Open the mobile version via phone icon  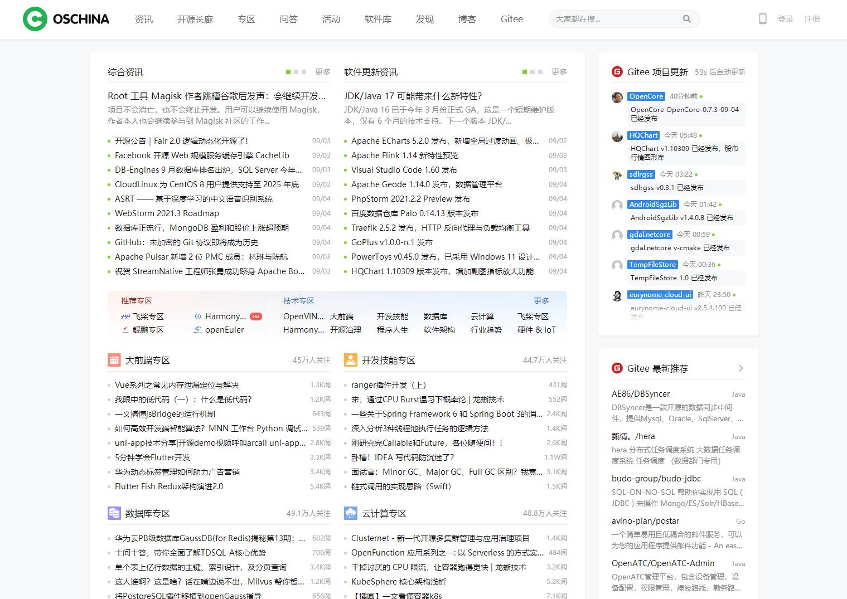pyautogui.click(x=762, y=18)
